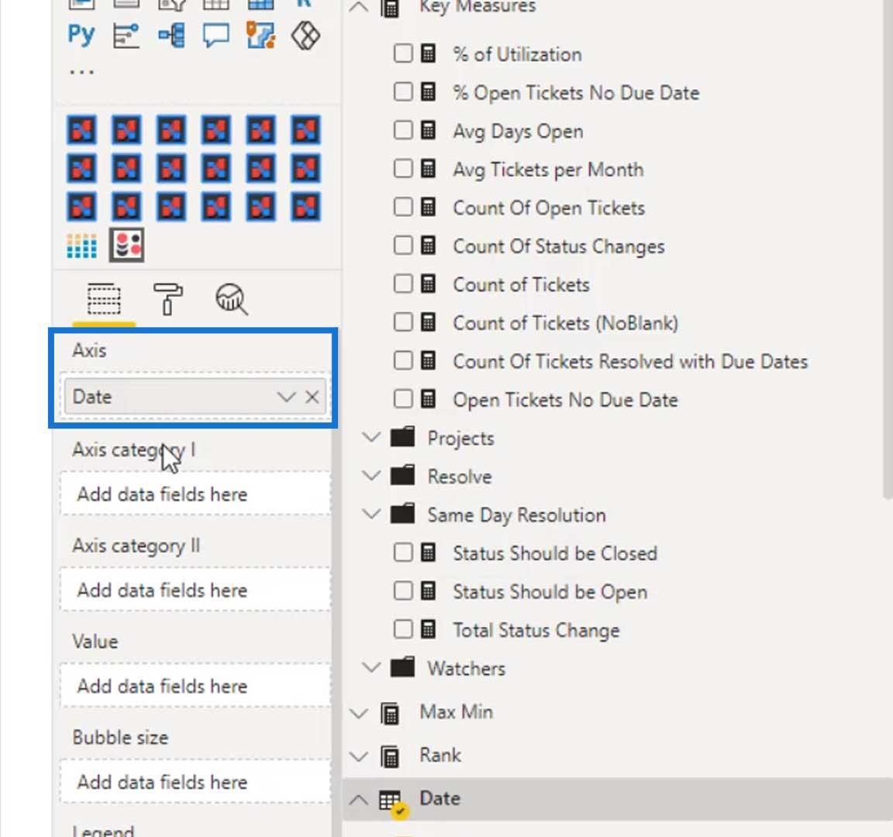Click the Rank measure table icon
The image size is (893, 837).
click(x=390, y=756)
